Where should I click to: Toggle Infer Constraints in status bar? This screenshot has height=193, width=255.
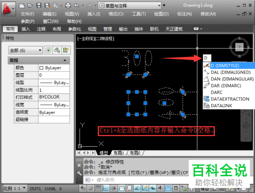83,188
